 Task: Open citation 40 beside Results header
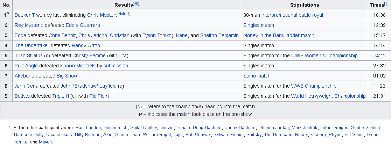[x=136, y=4]
